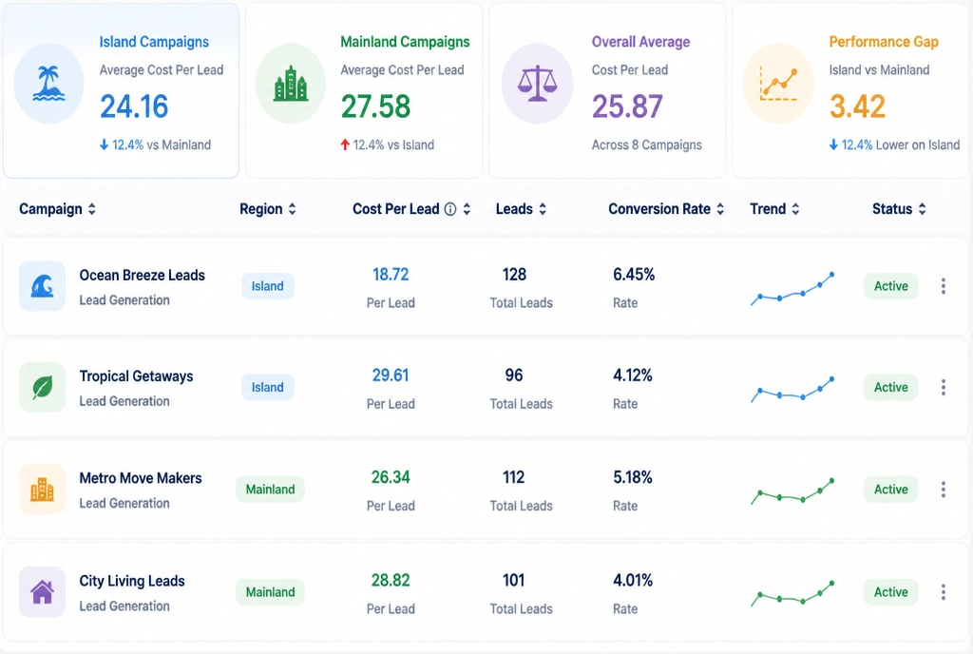
Task: Click the Island Campaigns palm tree icon
Action: tap(48, 83)
